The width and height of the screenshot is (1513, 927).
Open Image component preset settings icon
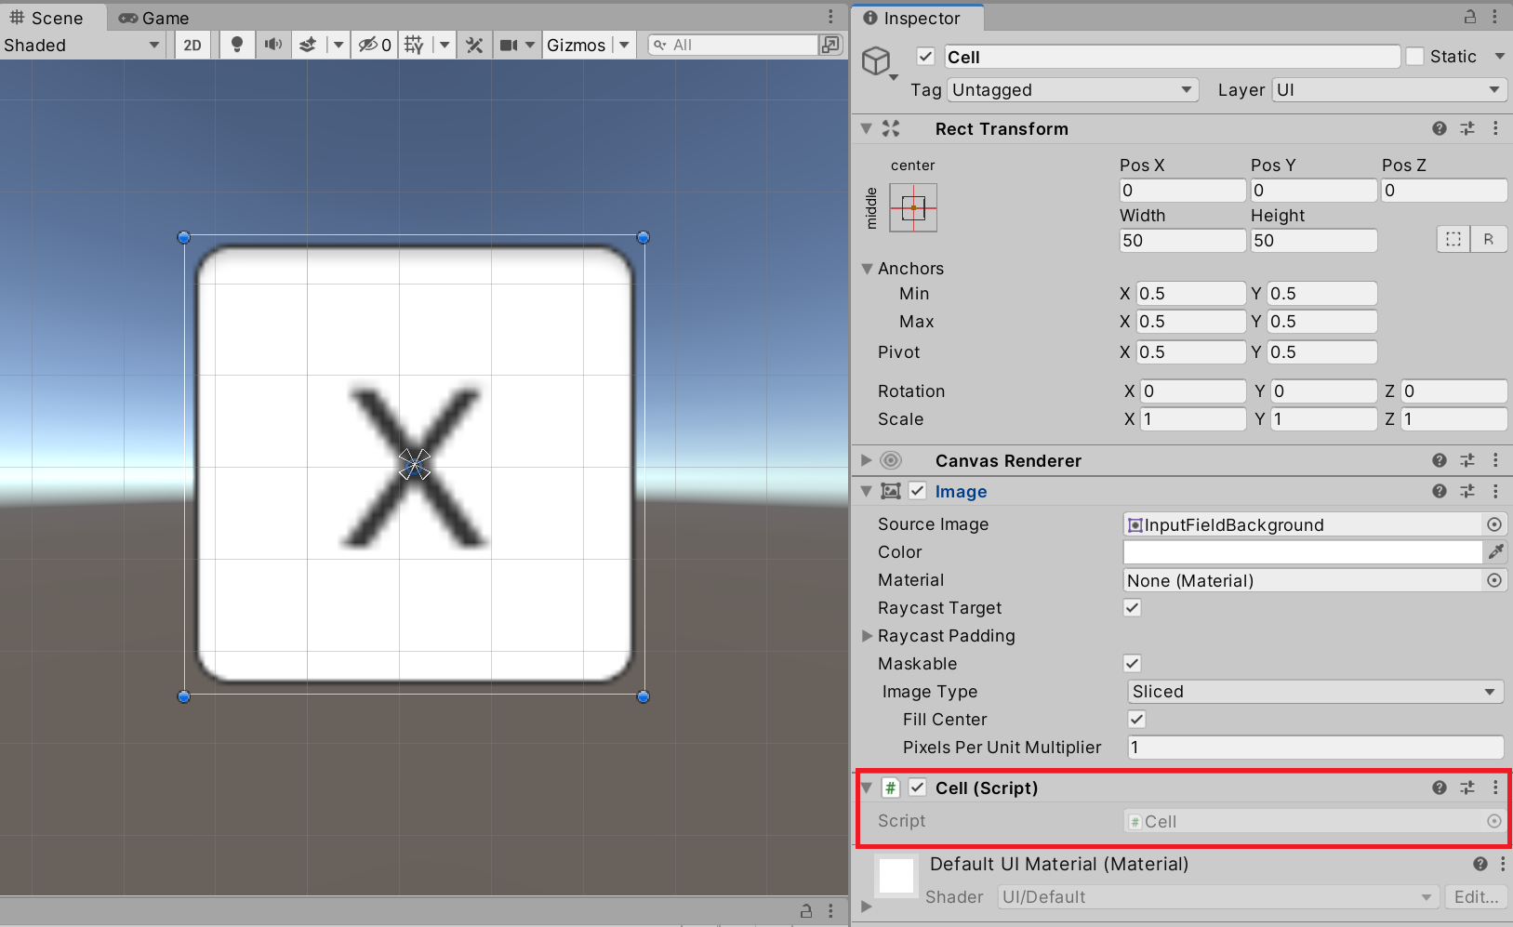(1467, 491)
